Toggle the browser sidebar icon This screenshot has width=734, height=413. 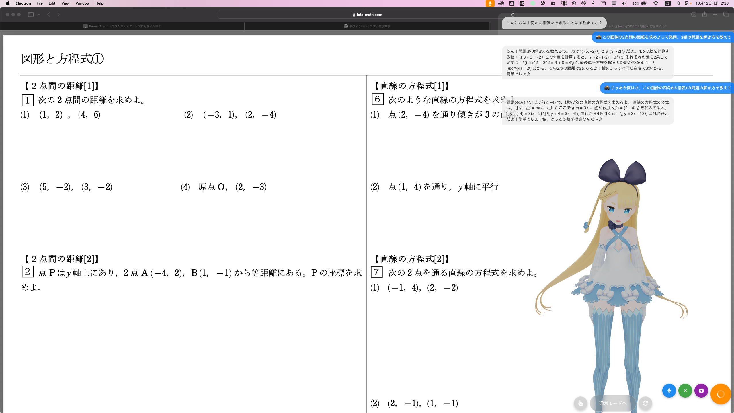pyautogui.click(x=31, y=15)
